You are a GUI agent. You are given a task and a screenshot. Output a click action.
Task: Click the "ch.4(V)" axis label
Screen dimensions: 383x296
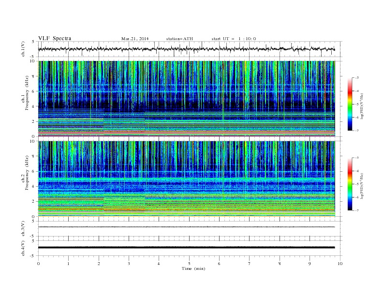point(23,248)
